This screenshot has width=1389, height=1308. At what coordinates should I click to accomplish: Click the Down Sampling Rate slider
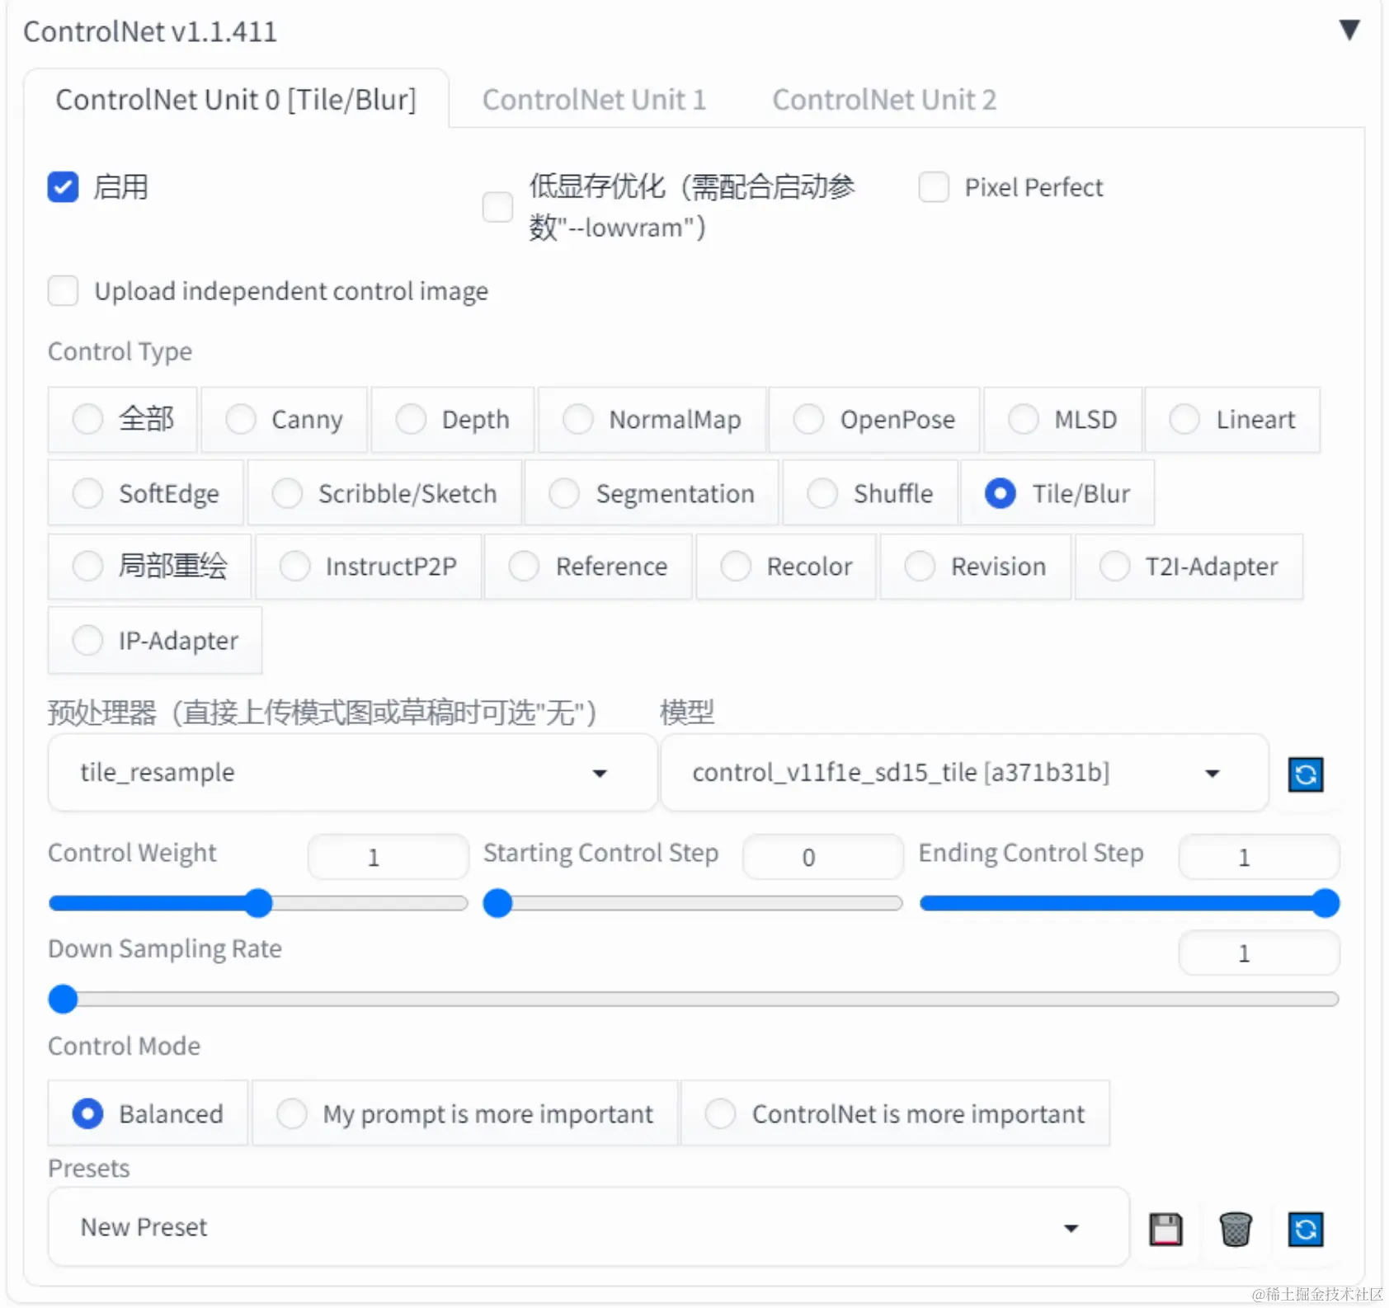coord(694,1000)
